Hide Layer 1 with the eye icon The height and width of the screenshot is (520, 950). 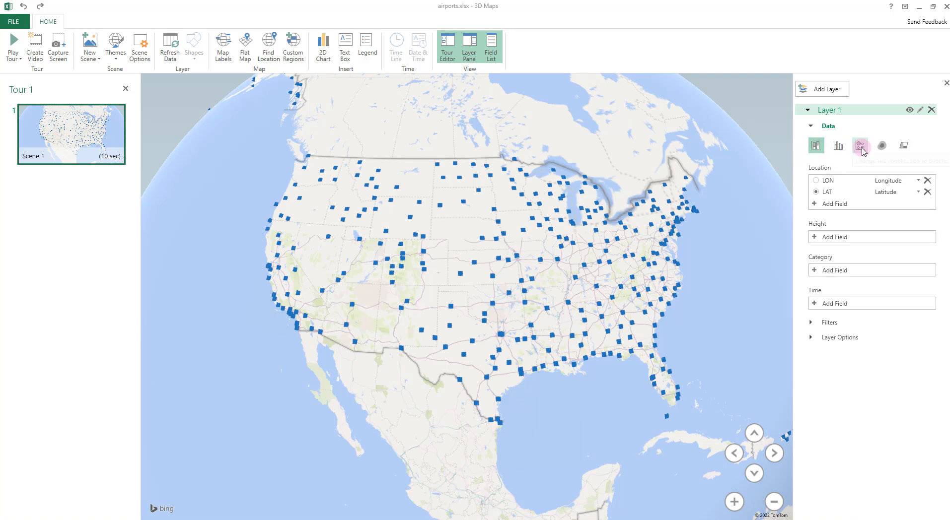point(909,110)
